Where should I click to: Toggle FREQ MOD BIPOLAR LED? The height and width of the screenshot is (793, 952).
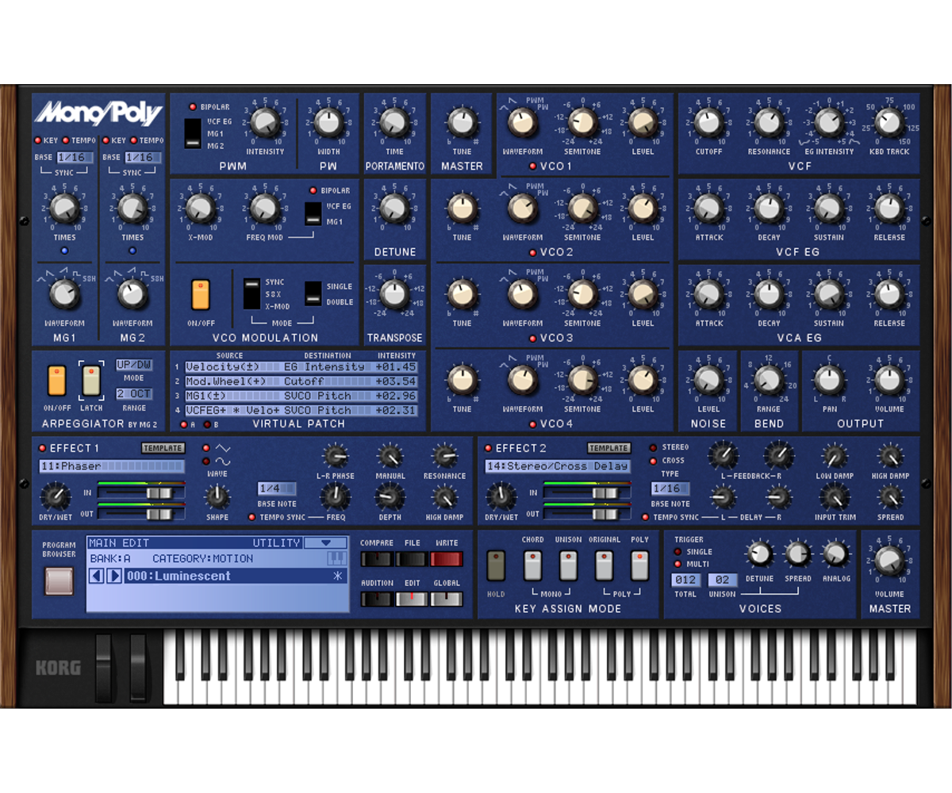pyautogui.click(x=313, y=191)
